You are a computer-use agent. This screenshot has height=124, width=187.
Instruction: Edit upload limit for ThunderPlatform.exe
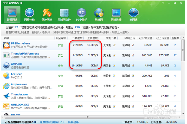click(x=133, y=55)
